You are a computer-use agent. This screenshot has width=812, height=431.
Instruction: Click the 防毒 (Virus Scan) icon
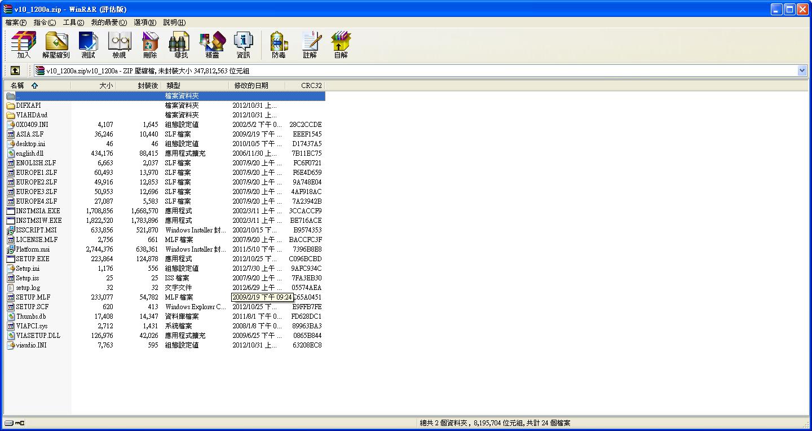[279, 45]
